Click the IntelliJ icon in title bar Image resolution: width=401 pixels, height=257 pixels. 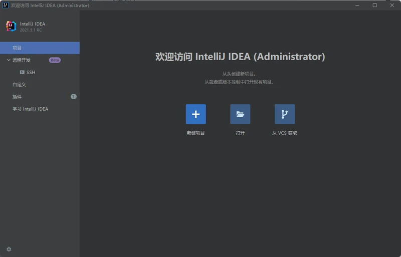pos(5,5)
